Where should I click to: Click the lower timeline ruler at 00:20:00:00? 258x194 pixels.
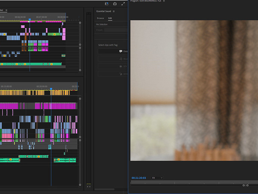[x=42, y=87]
